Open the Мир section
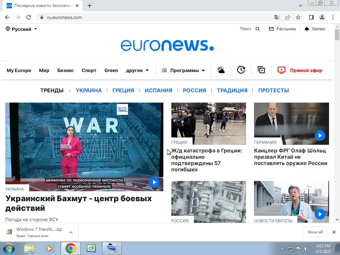340x255 pixels. click(x=44, y=70)
